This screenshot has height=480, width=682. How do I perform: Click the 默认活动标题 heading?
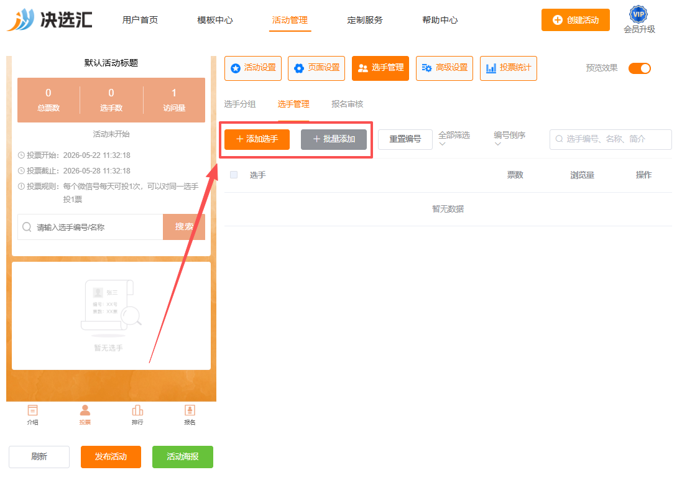click(111, 63)
